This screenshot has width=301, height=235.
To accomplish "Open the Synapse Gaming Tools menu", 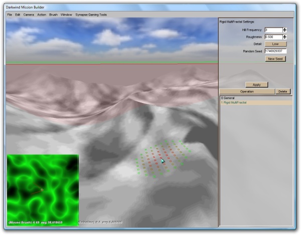I will coord(91,15).
